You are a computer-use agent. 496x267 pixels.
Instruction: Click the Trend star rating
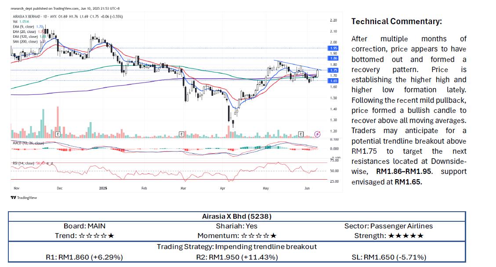coord(96,236)
